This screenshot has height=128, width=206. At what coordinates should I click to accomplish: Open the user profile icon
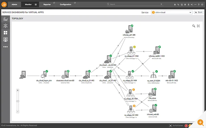(x=175, y=5)
